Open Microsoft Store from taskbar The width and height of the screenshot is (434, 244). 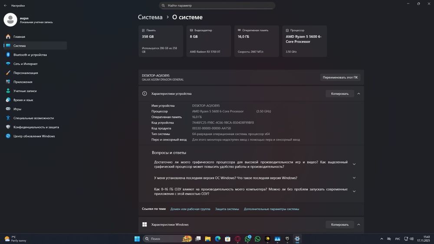pyautogui.click(x=228, y=239)
